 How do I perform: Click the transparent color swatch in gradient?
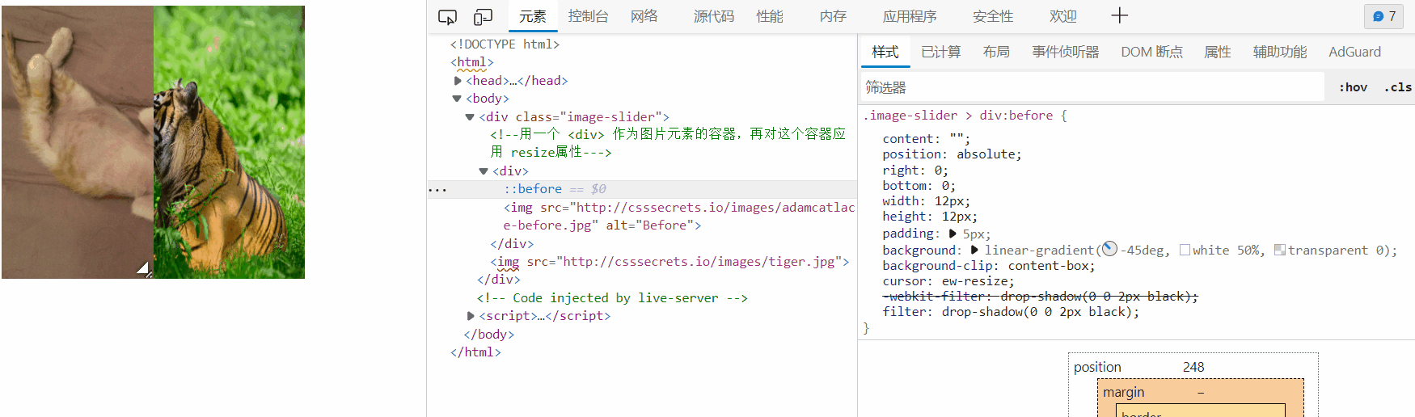[x=1279, y=250]
